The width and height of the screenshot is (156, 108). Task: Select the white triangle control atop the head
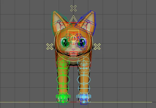point(73,19)
